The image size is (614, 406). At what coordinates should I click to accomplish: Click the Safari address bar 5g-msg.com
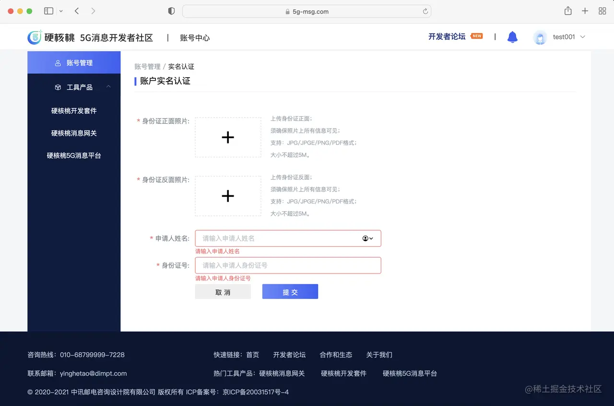(x=307, y=12)
